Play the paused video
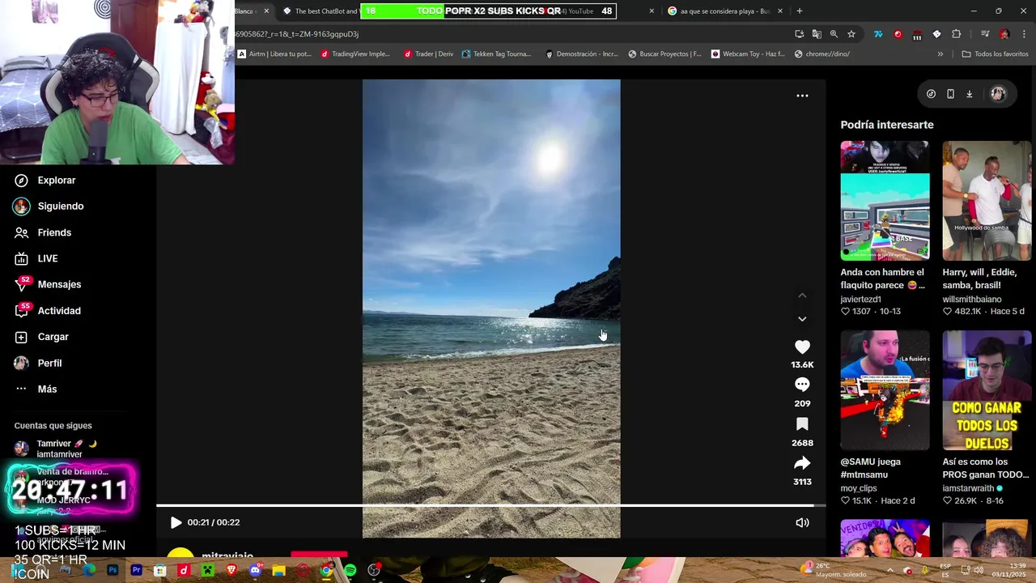The width and height of the screenshot is (1036, 583). pos(176,522)
